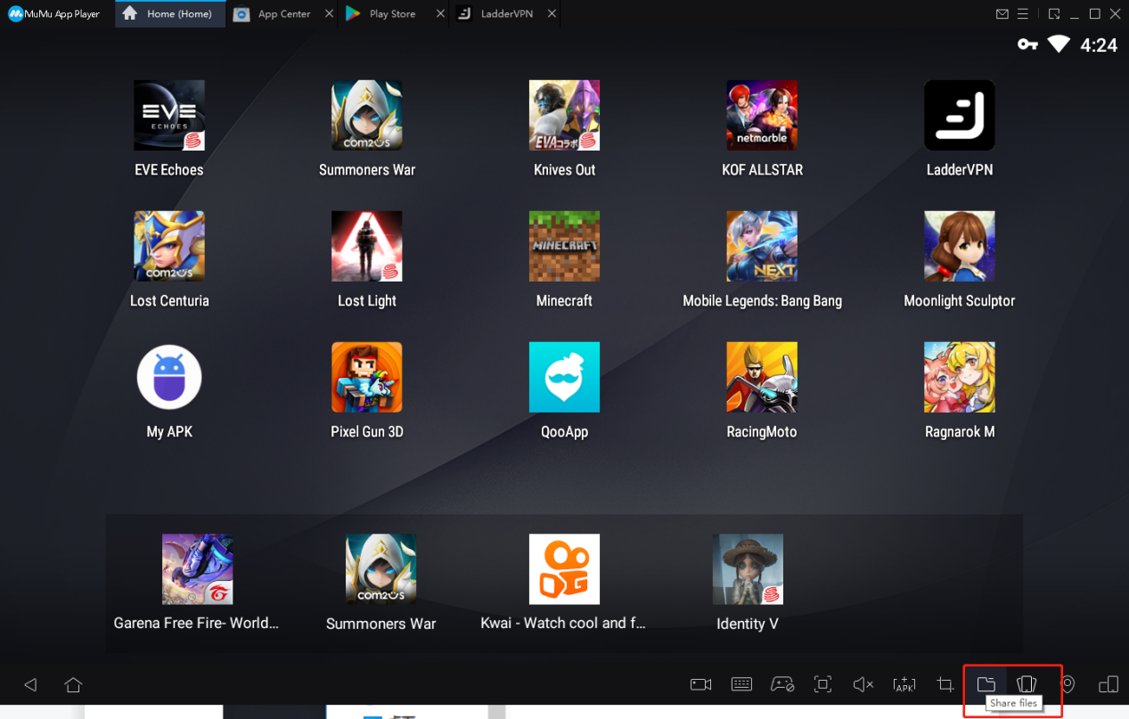The image size is (1129, 719).
Task: Close the LadderVPN tab
Action: 552,14
